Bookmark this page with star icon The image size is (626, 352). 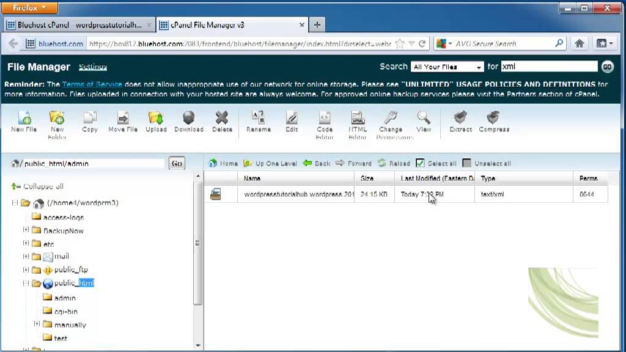400,43
